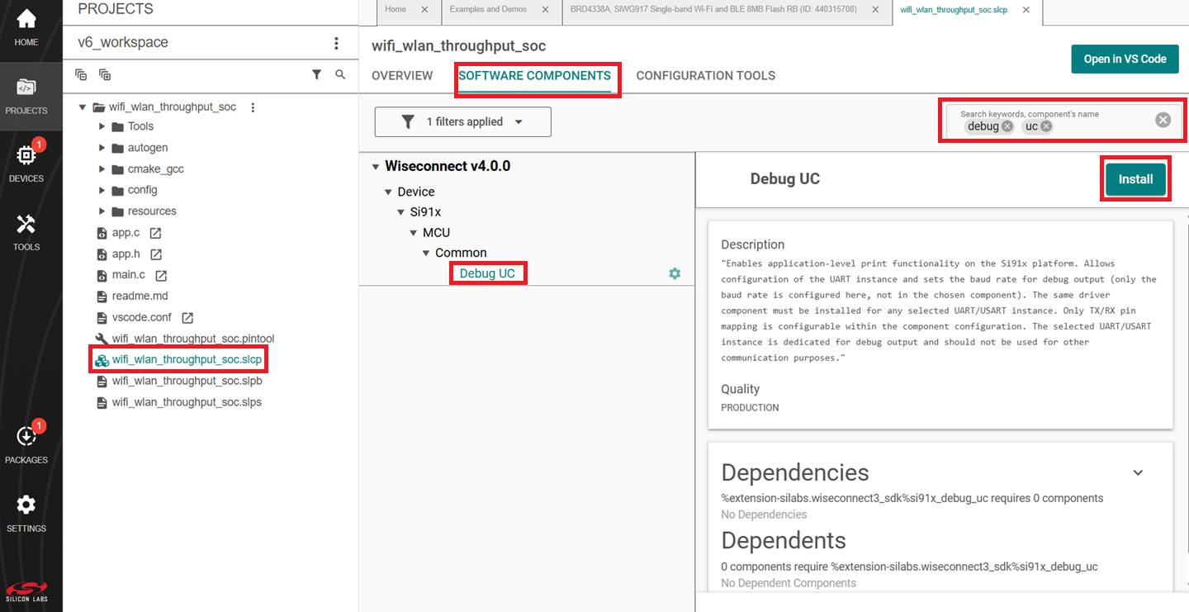
Task: Open the Tools sidebar section
Action: click(26, 230)
